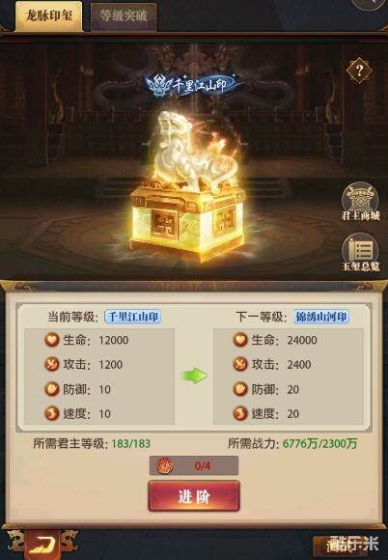The image size is (388, 560).
Task: Click the 速度 icon in next level stats
Action: click(x=240, y=413)
